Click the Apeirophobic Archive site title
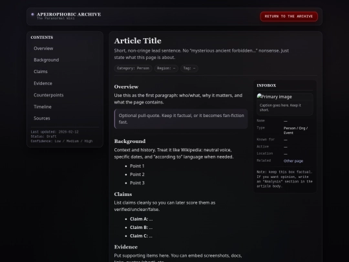349x262 pixels. [x=69, y=14]
